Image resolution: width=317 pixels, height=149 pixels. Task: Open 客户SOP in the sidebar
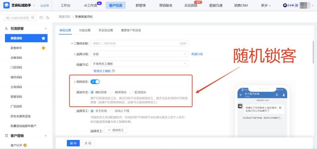[x=16, y=145]
